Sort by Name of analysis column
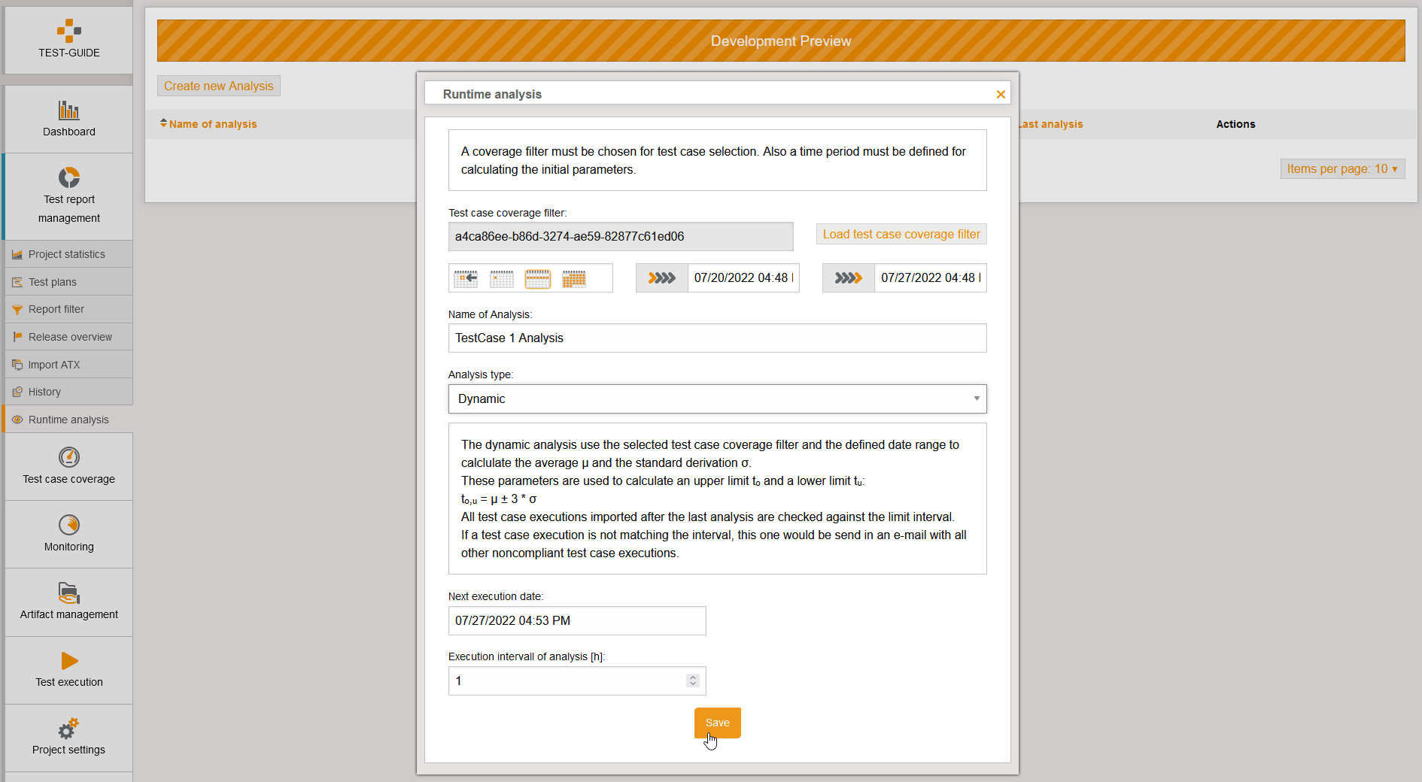Screen dimensions: 1422x782 (212, 124)
